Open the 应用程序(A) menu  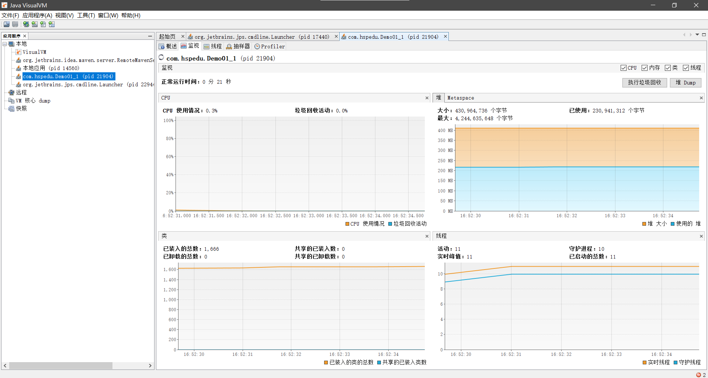(x=37, y=15)
